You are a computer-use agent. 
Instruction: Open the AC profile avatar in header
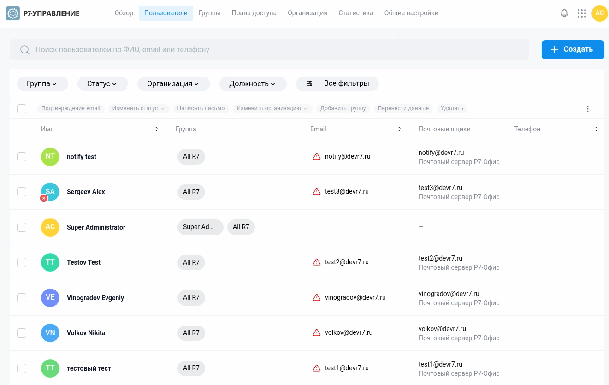pos(600,13)
